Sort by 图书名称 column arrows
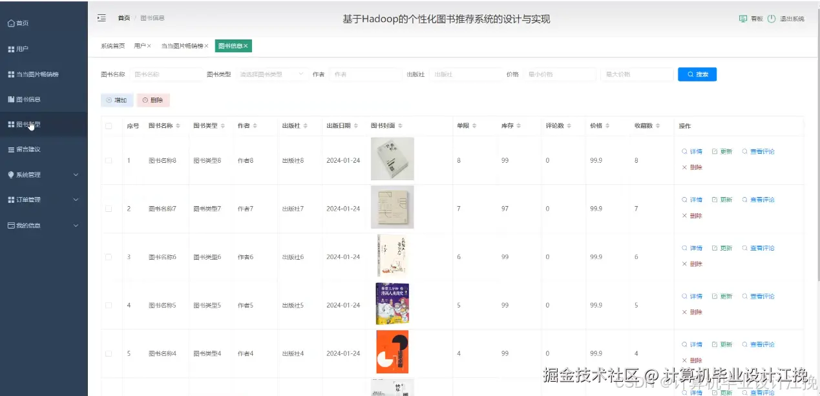 (x=178, y=126)
